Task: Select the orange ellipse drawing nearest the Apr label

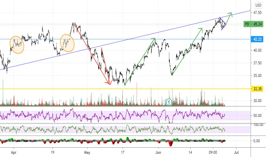Action: pos(17,45)
